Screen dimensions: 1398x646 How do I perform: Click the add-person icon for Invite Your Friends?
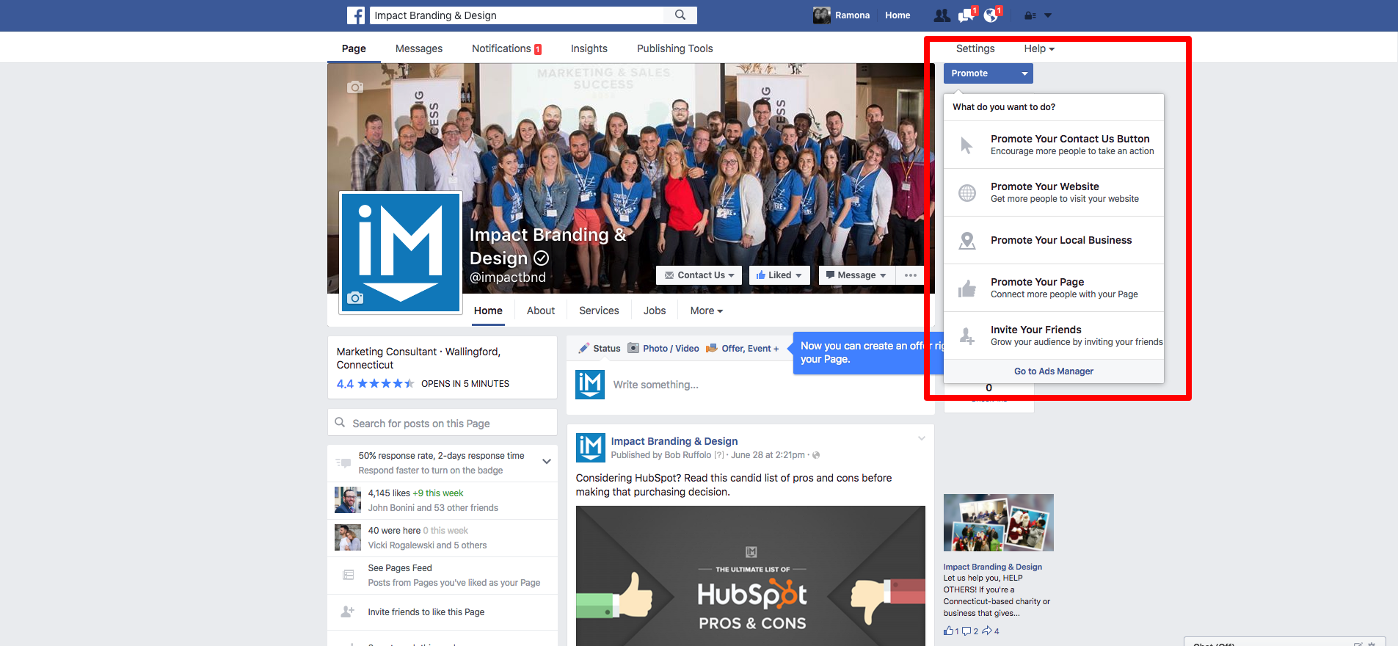(x=967, y=336)
